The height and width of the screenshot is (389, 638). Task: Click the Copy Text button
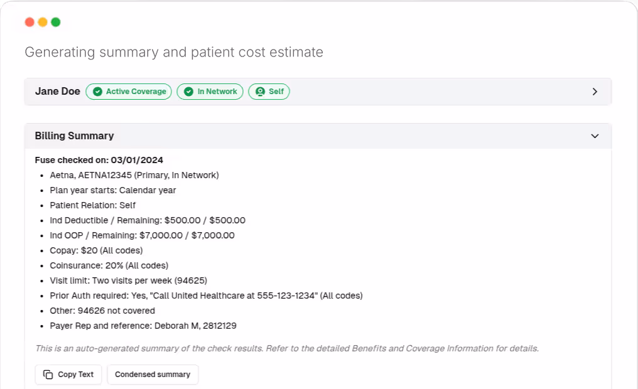[68, 374]
